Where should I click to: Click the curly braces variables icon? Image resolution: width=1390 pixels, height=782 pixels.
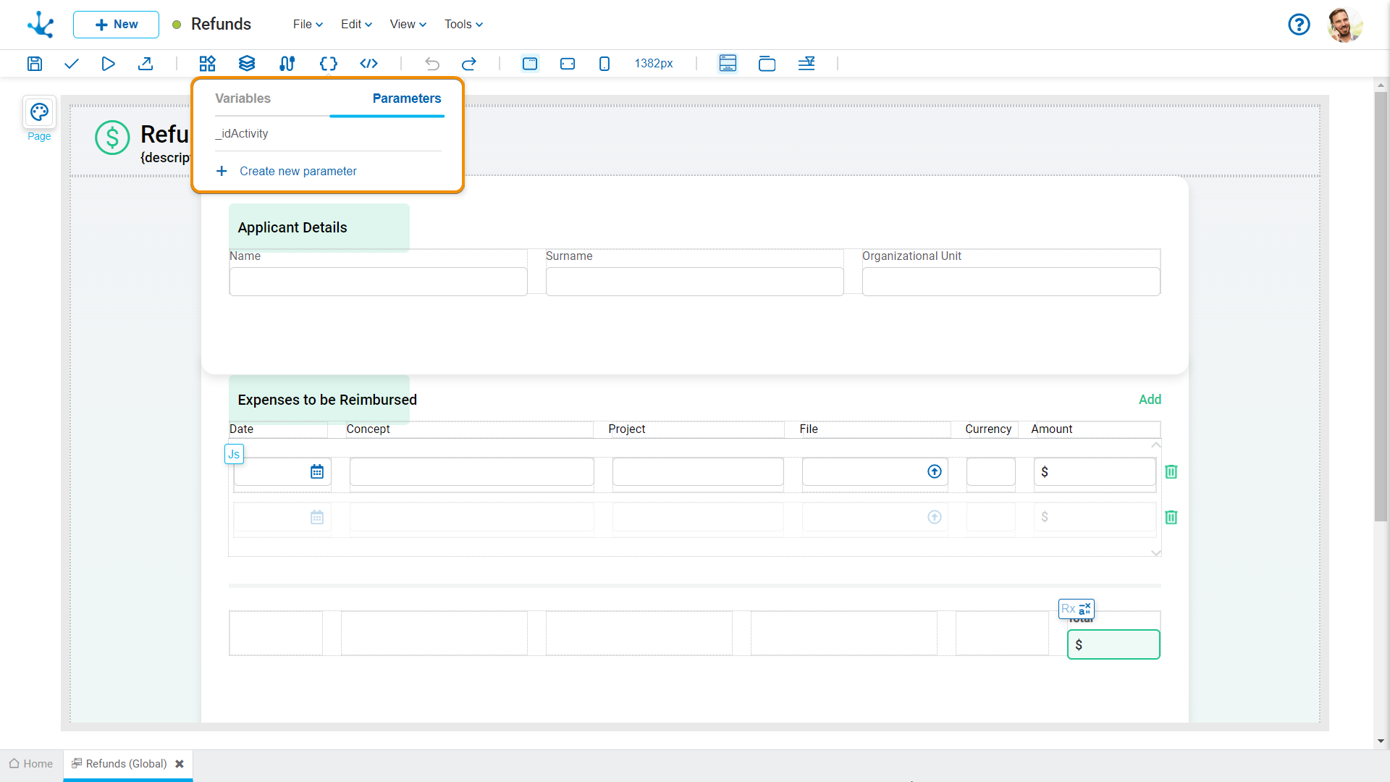[x=328, y=64]
